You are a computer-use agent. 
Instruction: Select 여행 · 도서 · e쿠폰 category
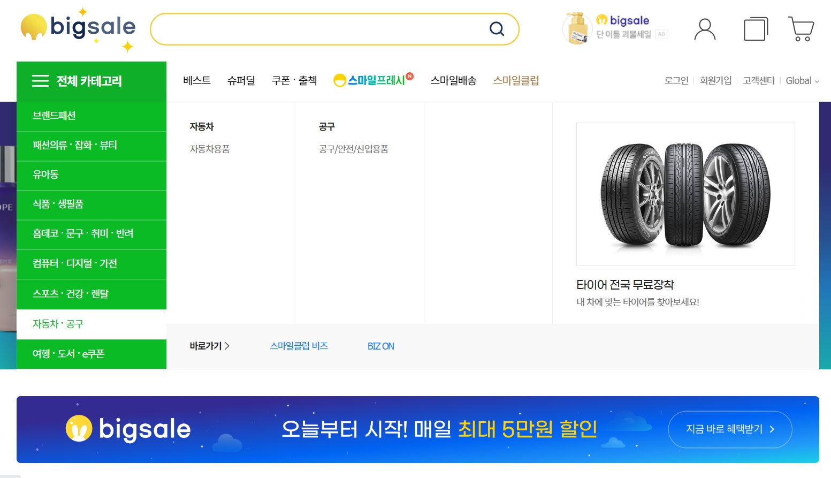(x=92, y=354)
